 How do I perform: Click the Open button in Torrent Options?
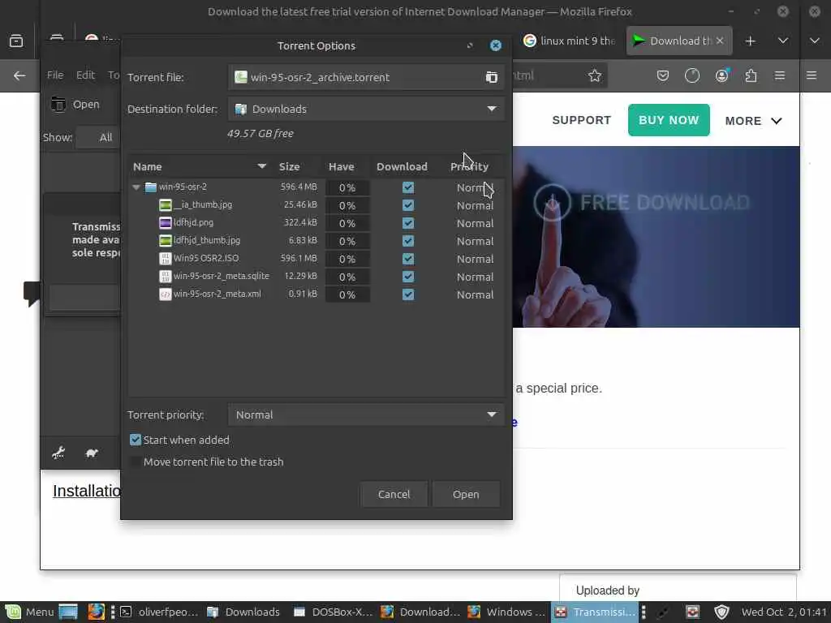(466, 494)
